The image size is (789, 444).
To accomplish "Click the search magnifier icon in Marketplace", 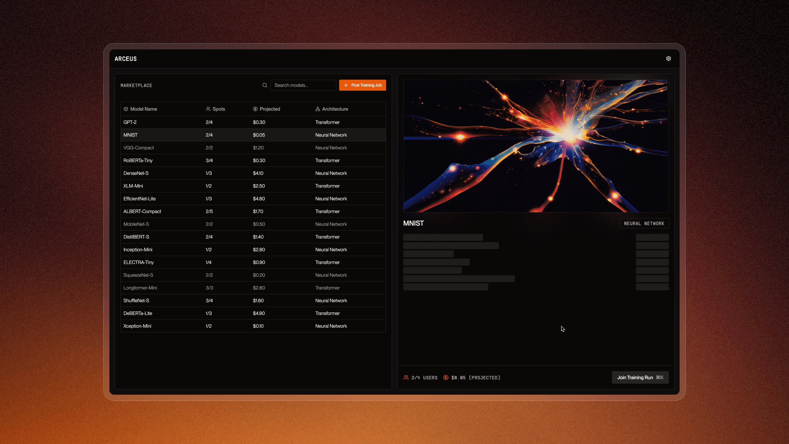I will [x=264, y=85].
